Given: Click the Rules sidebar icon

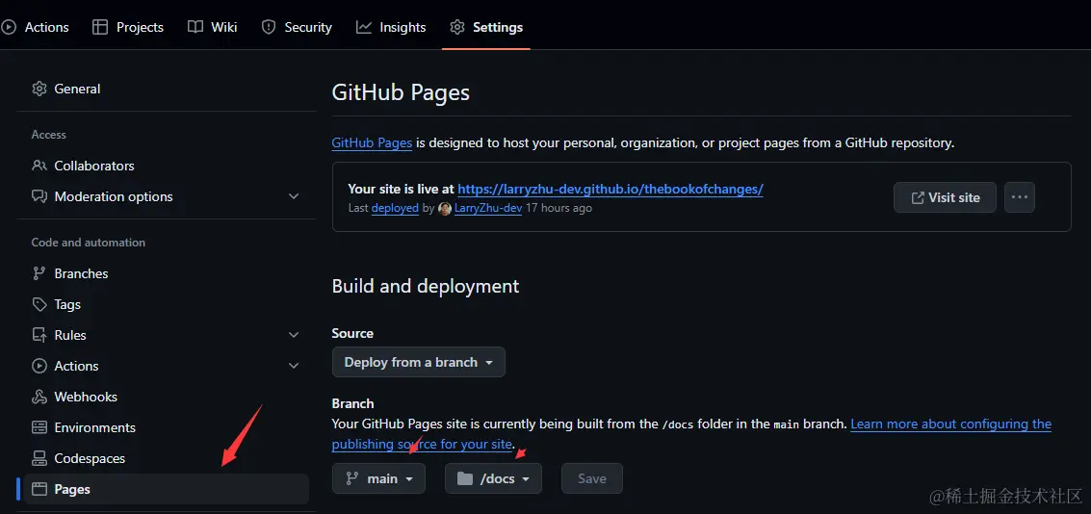Looking at the screenshot, I should click(39, 335).
